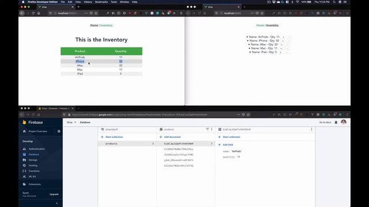Click the name field value AirPods
Viewport: 369px width, 207px height.
click(236, 151)
